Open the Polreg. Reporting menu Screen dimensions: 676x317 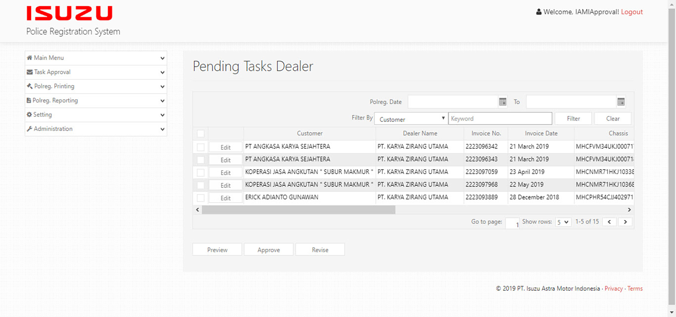click(96, 101)
